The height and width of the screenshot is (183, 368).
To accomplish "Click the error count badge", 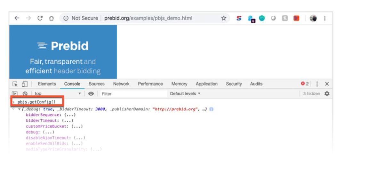I will pyautogui.click(x=305, y=84).
